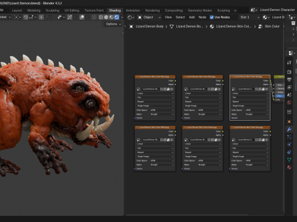Toggle viewport overlays
Screen dimensions: 297x222
[82, 17]
